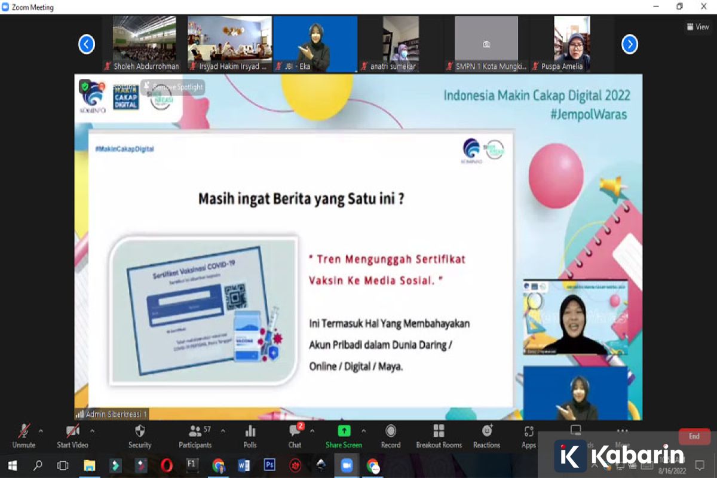Open the Reactions menu
717x478 pixels.
487,436
